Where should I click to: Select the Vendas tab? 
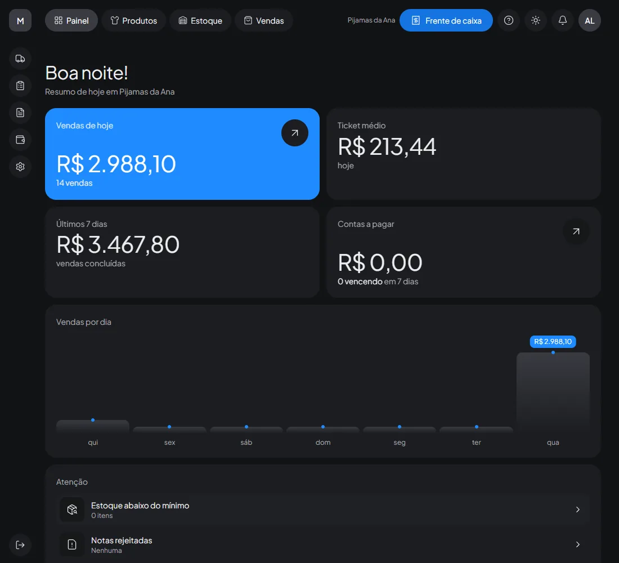coord(264,20)
